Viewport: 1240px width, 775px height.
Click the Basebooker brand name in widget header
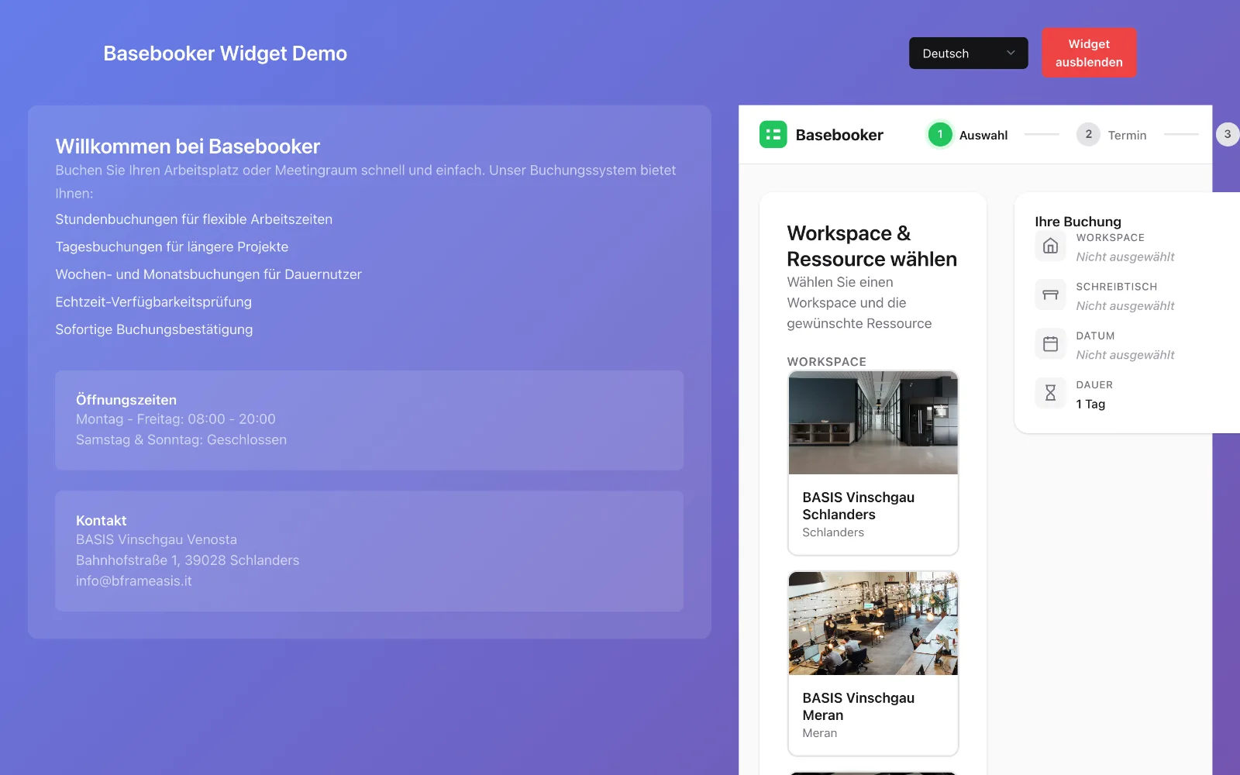[x=839, y=135]
